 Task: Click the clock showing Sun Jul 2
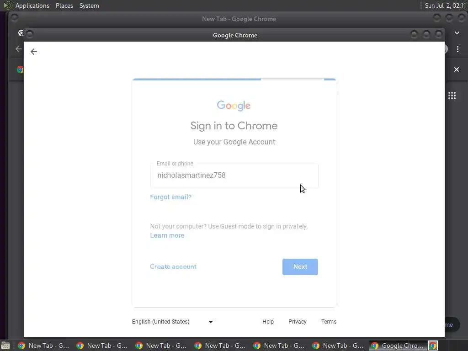pyautogui.click(x=445, y=5)
